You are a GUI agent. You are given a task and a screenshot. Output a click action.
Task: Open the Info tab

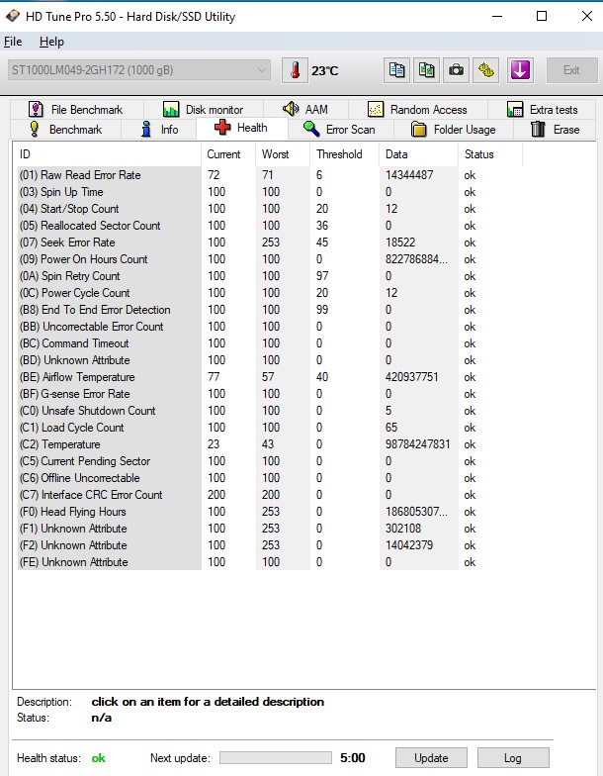(159, 129)
